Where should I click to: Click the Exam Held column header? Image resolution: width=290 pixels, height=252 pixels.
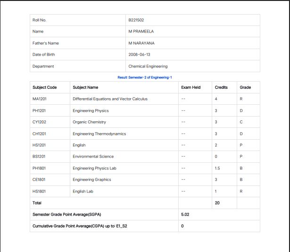click(191, 87)
